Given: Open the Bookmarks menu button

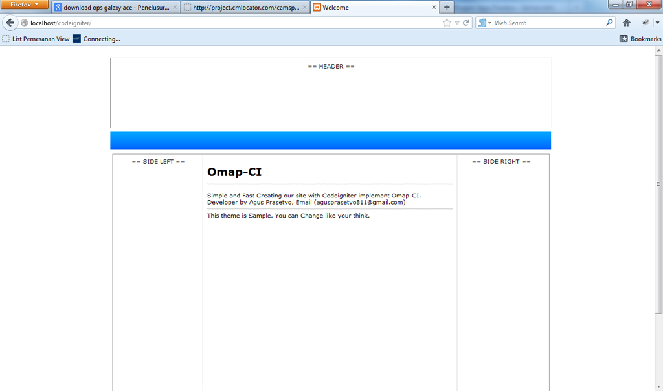Looking at the screenshot, I should pos(640,39).
